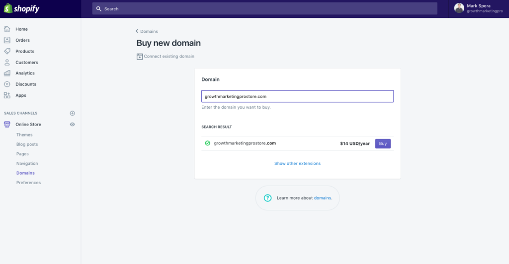Click the $14 USD/year price text
509x264 pixels.
[x=355, y=143]
